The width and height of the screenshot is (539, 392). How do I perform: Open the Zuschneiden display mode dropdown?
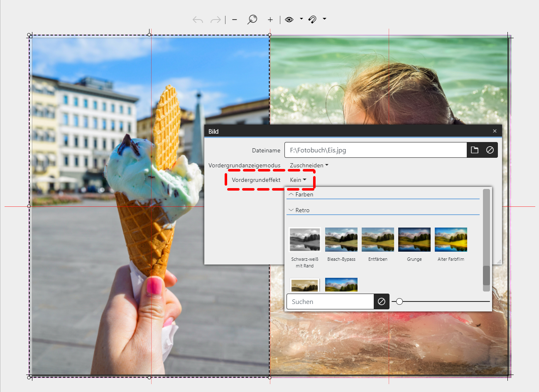tap(309, 165)
